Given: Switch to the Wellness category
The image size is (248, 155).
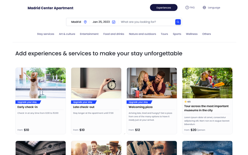Looking at the screenshot, I should pos(191,34).
